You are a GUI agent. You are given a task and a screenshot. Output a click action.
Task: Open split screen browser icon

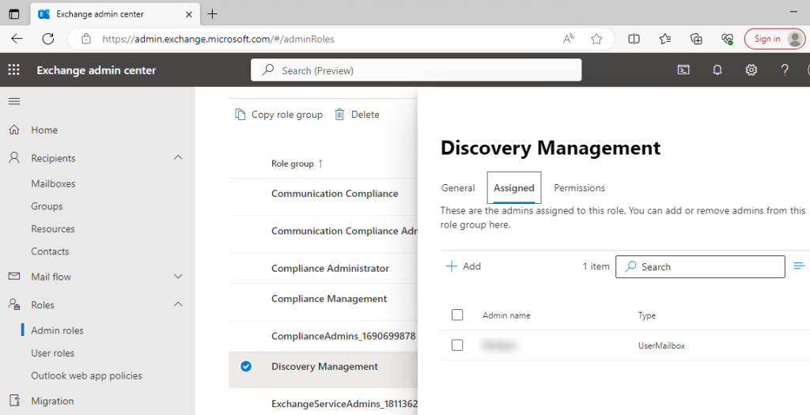tap(634, 39)
